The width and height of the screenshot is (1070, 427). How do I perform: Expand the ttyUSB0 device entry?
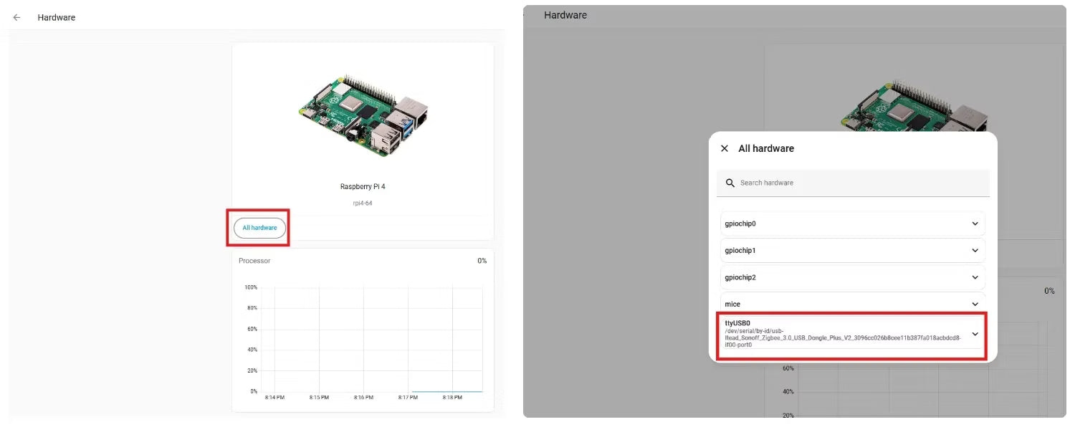click(x=975, y=334)
